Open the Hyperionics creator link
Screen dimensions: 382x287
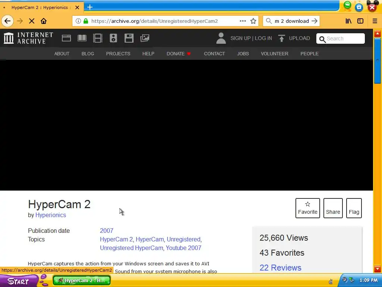(51, 215)
